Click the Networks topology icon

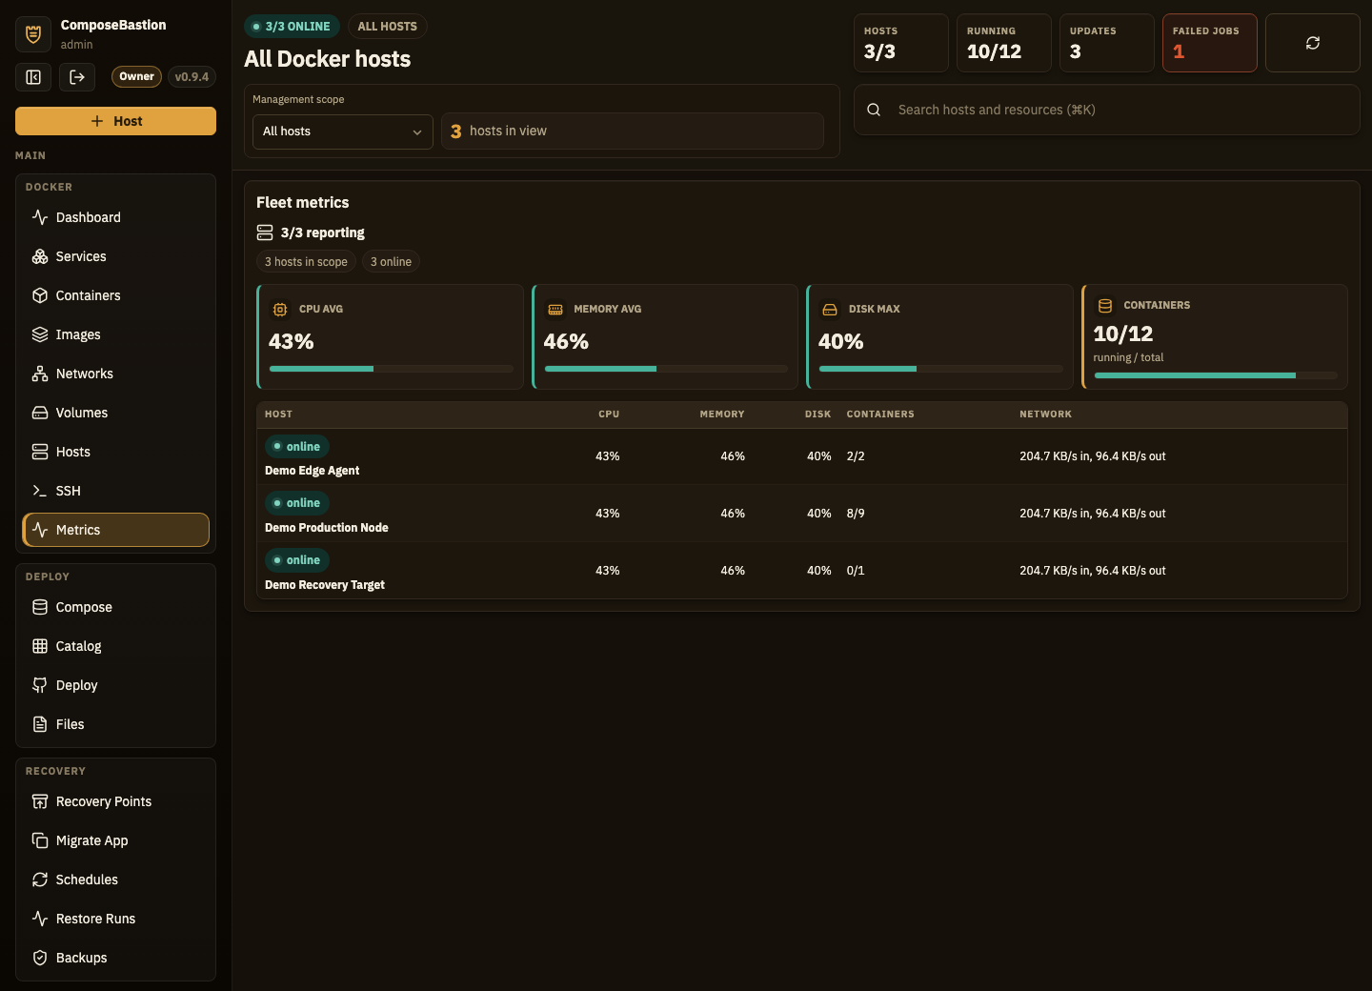[x=40, y=374]
